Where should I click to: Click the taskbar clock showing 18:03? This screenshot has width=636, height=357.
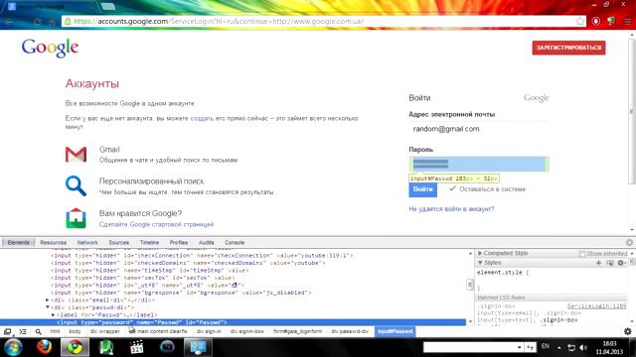609,348
